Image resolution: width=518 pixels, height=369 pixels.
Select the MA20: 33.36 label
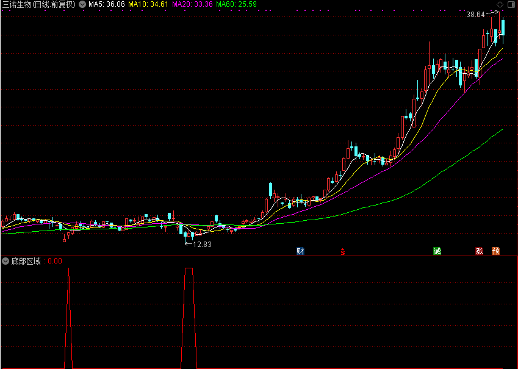click(x=193, y=5)
